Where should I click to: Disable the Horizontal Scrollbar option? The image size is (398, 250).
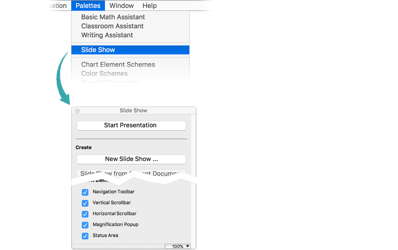pyautogui.click(x=85, y=214)
